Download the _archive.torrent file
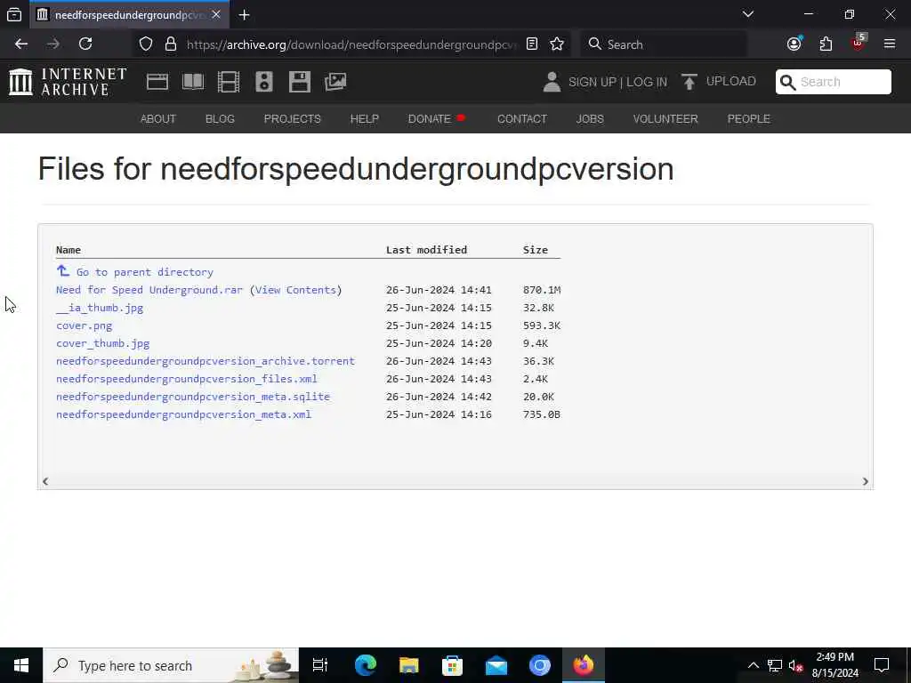This screenshot has width=911, height=683. (206, 361)
